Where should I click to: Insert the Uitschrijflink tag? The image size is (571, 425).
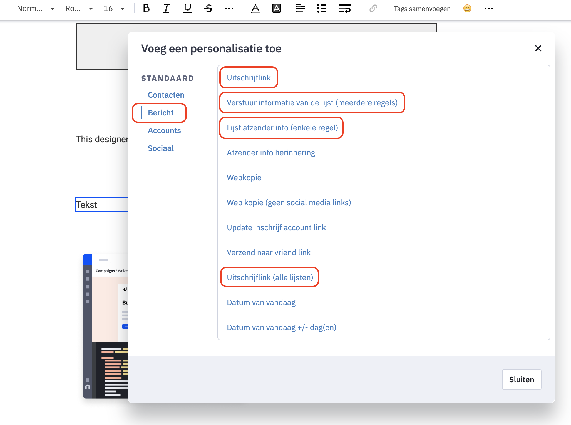[384, 78]
